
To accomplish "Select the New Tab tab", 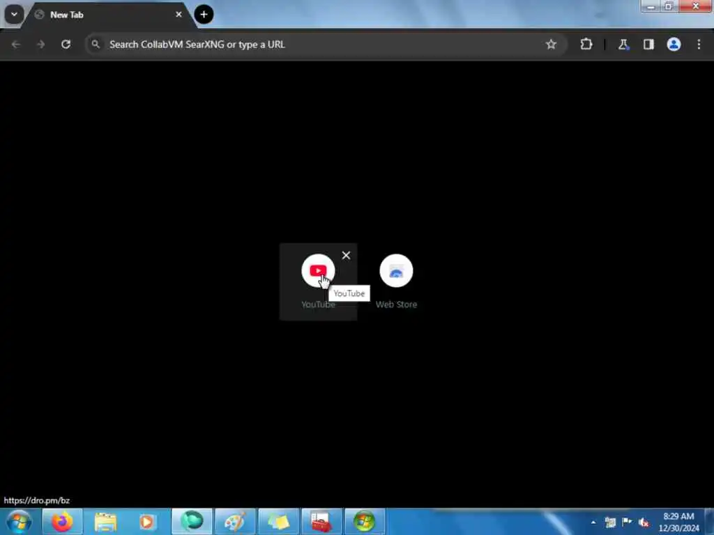I will point(108,15).
